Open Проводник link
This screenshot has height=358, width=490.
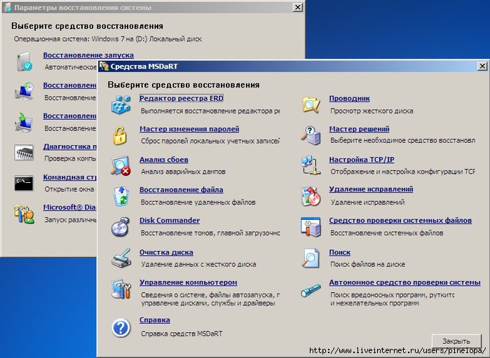(349, 98)
